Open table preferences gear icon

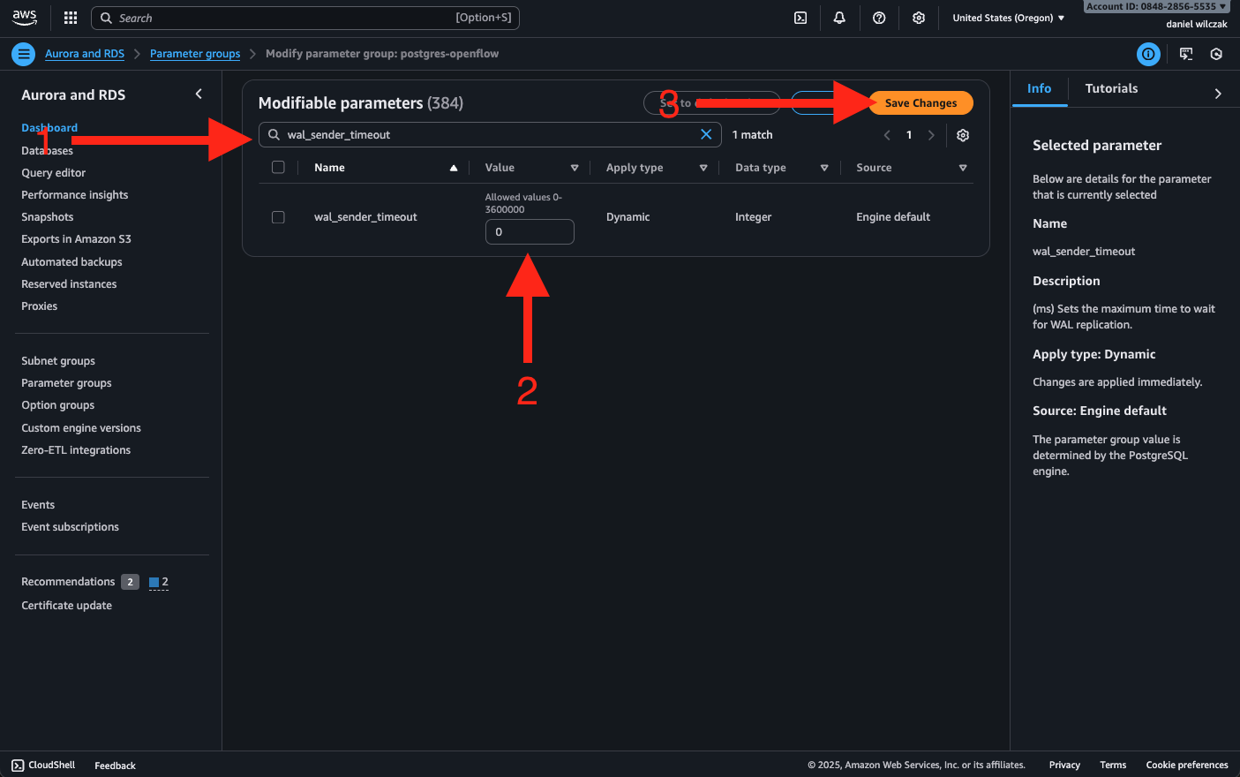coord(963,135)
